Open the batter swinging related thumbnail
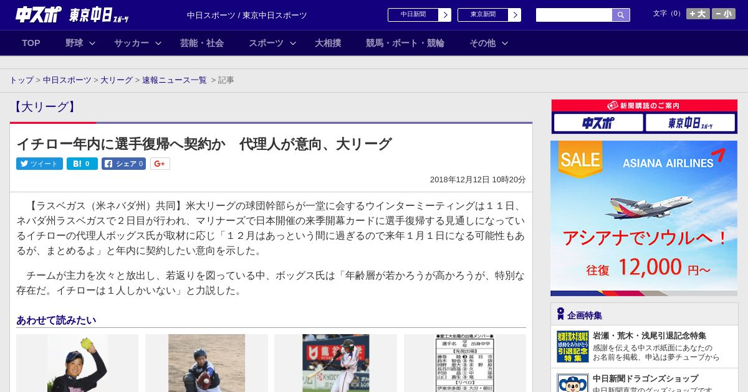748x392 pixels. click(x=335, y=363)
